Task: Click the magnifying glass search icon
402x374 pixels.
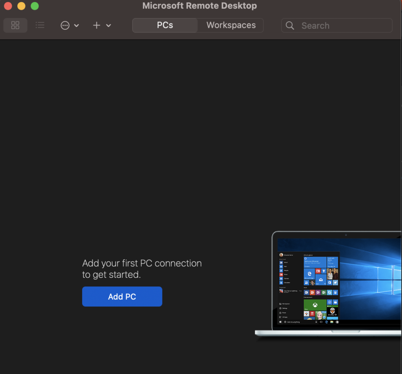Action: click(x=290, y=26)
